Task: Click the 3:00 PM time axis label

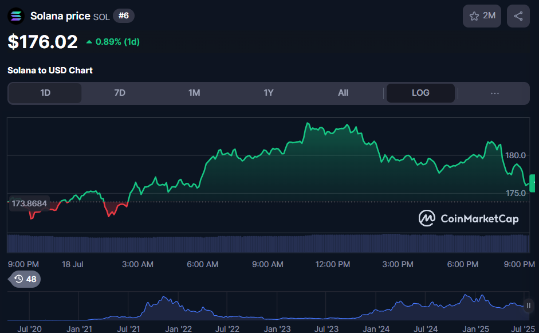Action: (398, 265)
